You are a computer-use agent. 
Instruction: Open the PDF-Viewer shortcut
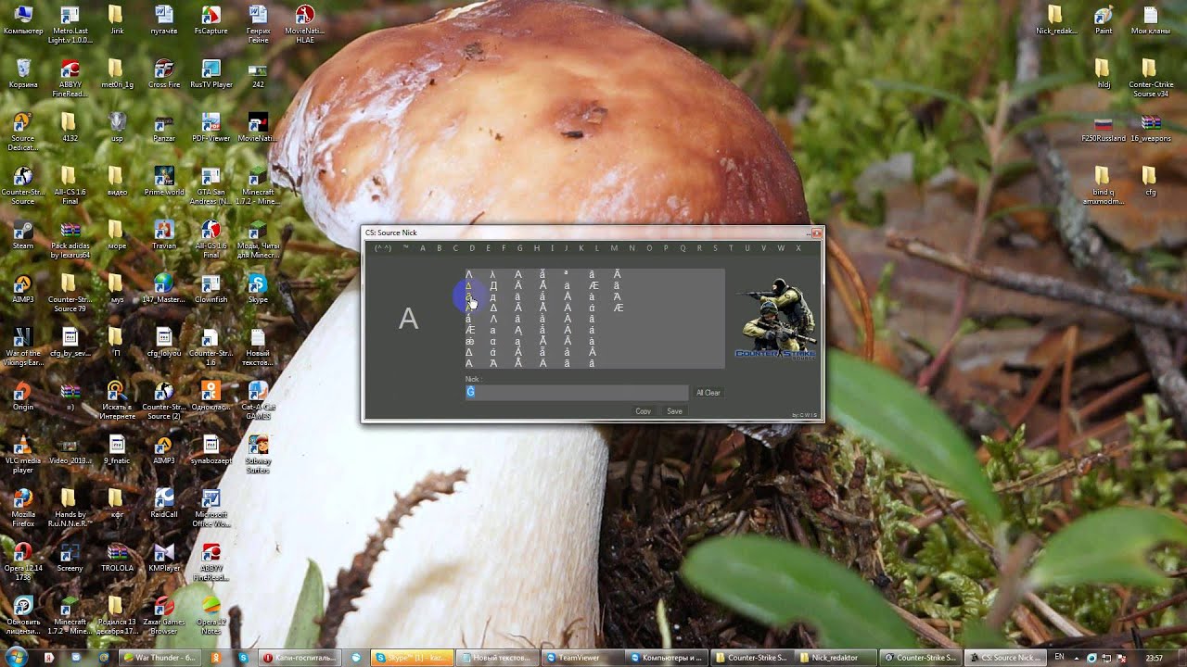pos(211,127)
